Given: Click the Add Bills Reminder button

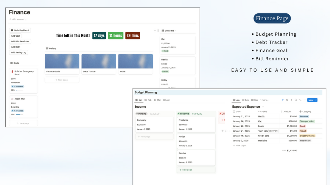Looking at the screenshot, I should click(x=20, y=42).
